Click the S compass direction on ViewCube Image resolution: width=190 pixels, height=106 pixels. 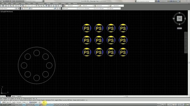(x=179, y=24)
